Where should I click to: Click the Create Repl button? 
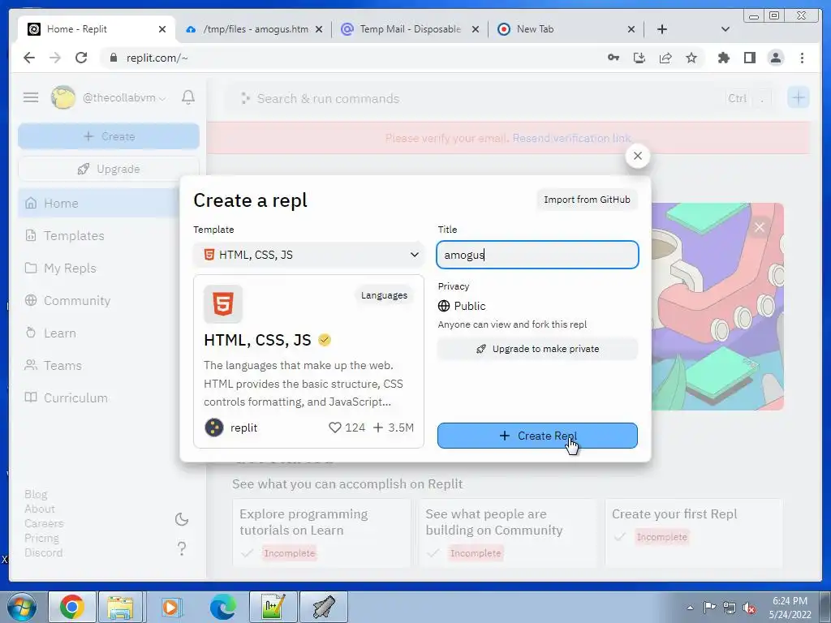click(x=537, y=436)
